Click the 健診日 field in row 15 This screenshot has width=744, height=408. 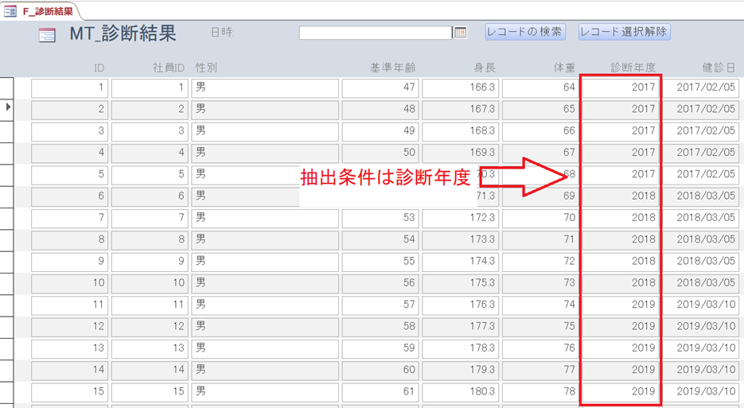pyautogui.click(x=703, y=391)
